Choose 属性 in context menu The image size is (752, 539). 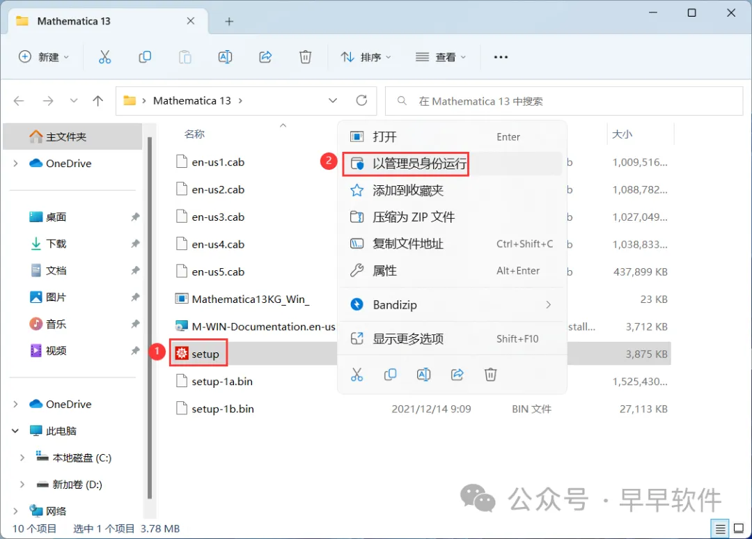click(452, 270)
